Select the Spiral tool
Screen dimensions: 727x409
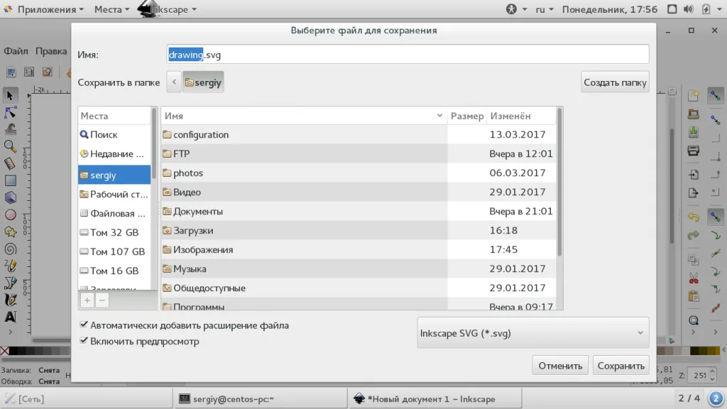coord(10,249)
